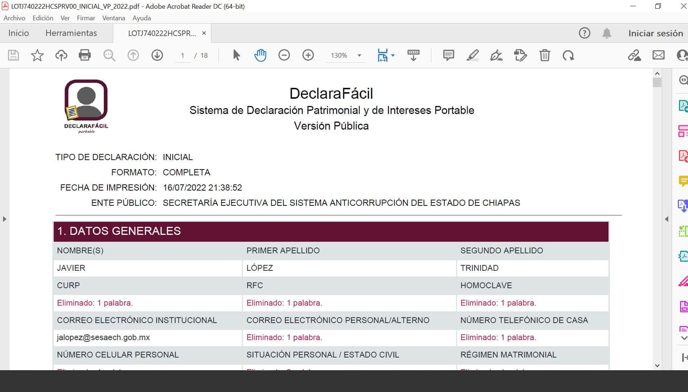Add file to starred favorites

point(37,55)
